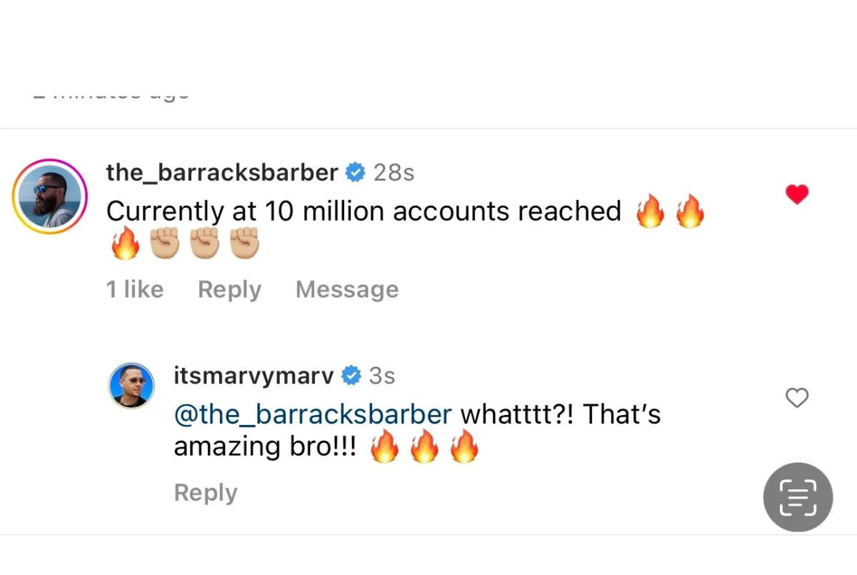Click the 28s timestamp

tap(394, 173)
